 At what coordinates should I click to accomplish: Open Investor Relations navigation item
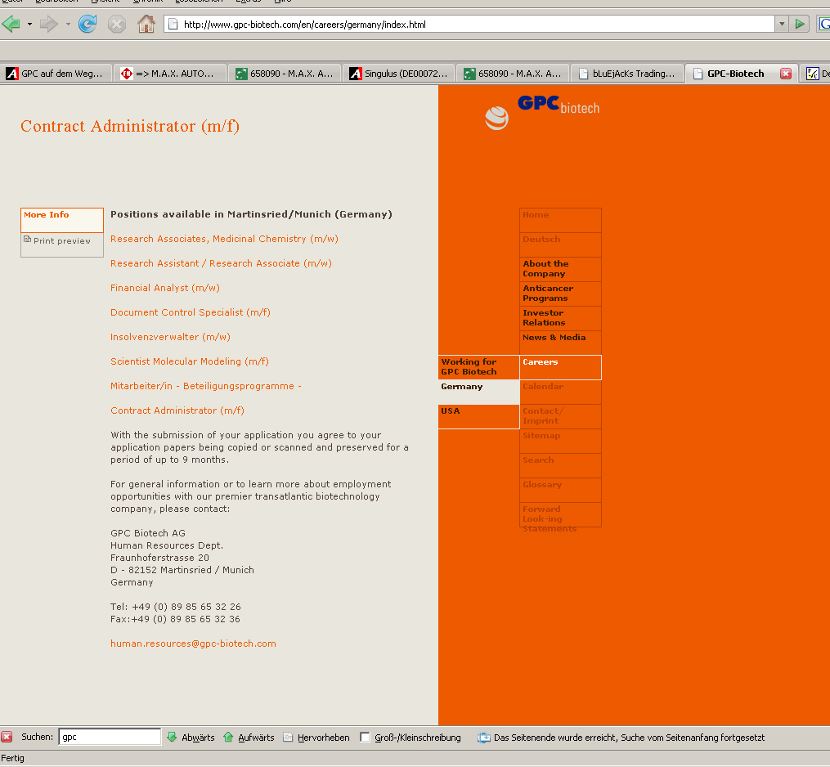pos(560,318)
